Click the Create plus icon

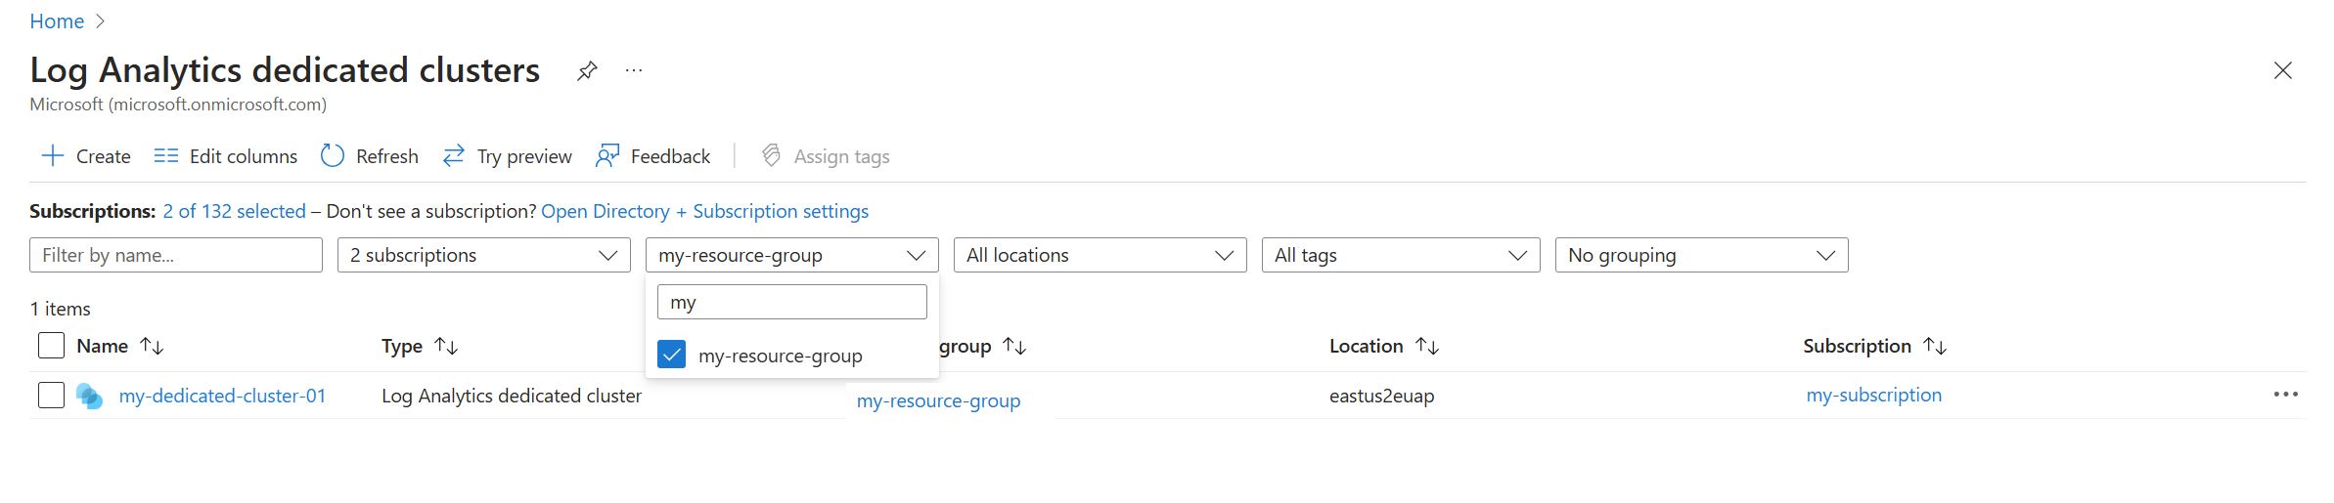coord(52,156)
